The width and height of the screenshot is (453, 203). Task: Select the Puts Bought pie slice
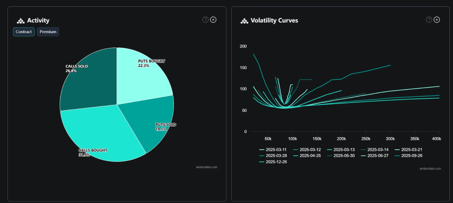(142, 75)
